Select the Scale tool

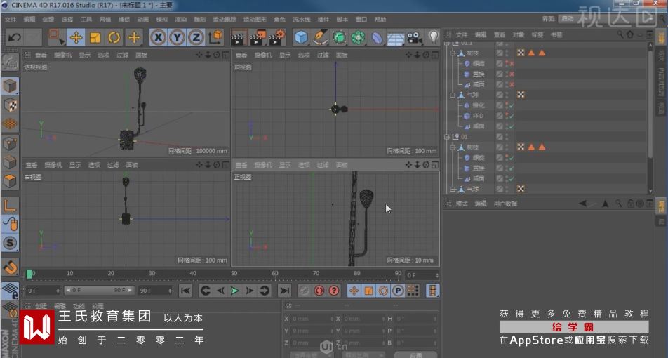click(x=95, y=37)
